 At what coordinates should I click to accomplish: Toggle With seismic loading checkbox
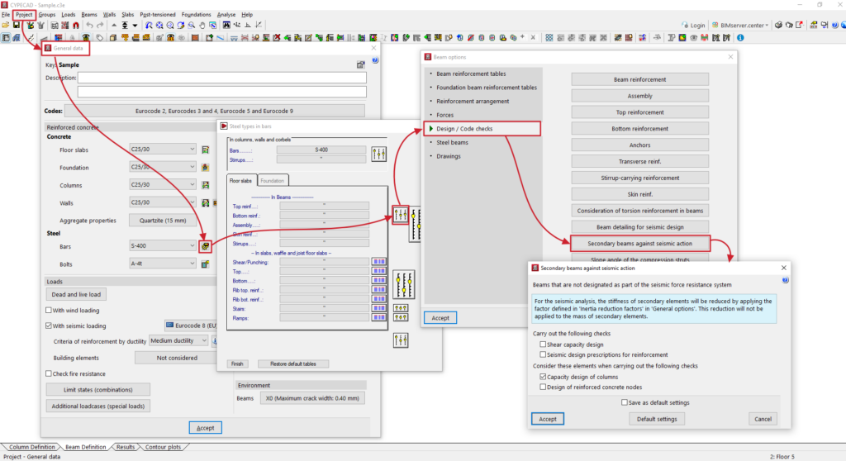[49, 326]
